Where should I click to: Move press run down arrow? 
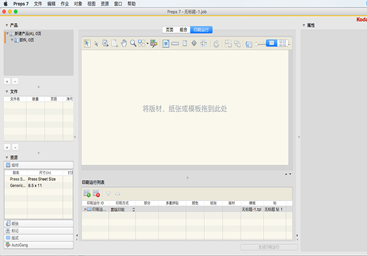coord(108,194)
